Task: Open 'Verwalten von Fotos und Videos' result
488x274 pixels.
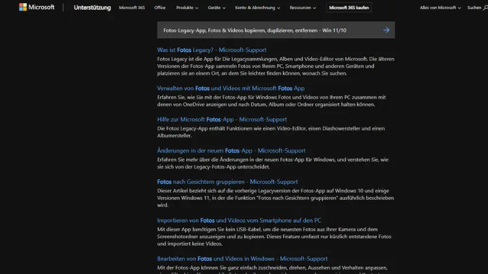Action: pyautogui.click(x=230, y=88)
